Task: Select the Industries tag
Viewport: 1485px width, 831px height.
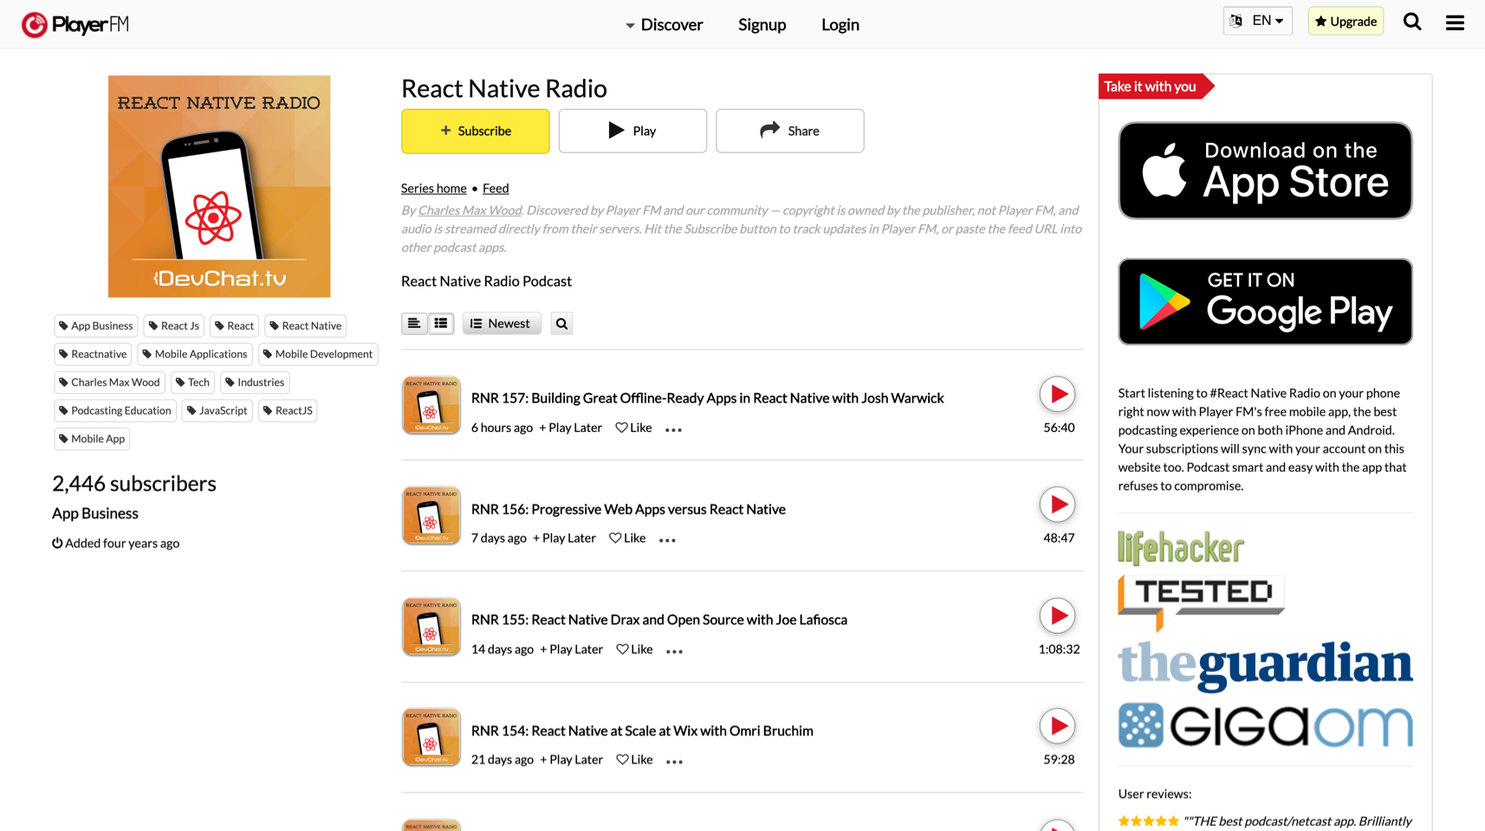Action: 255,383
